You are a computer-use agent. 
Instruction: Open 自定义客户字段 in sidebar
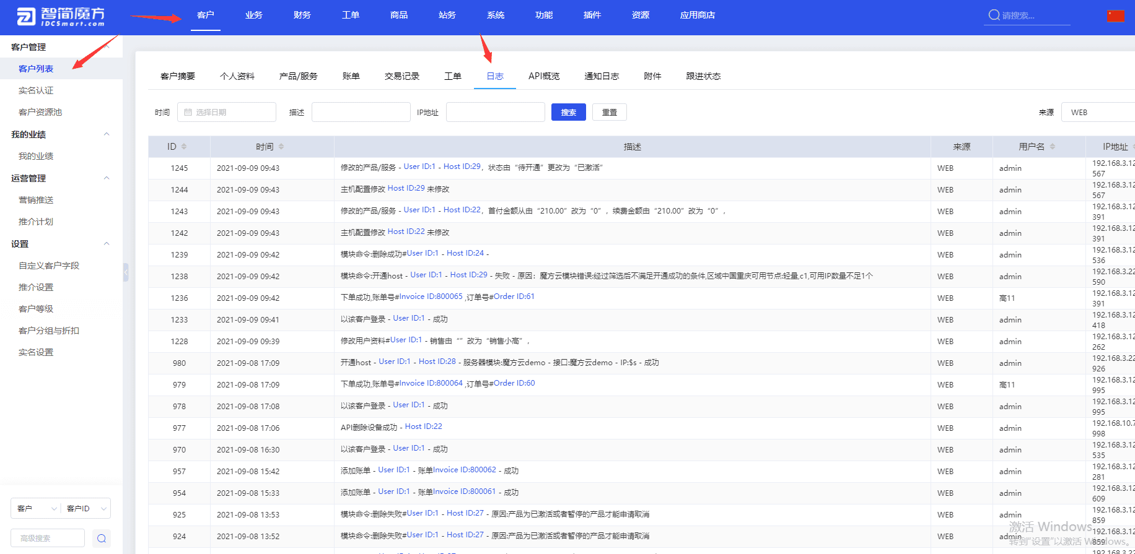pyautogui.click(x=49, y=266)
